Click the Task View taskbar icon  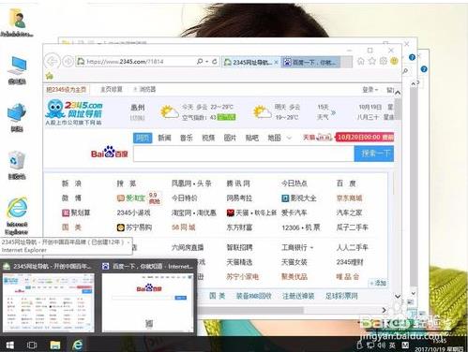click(x=32, y=345)
